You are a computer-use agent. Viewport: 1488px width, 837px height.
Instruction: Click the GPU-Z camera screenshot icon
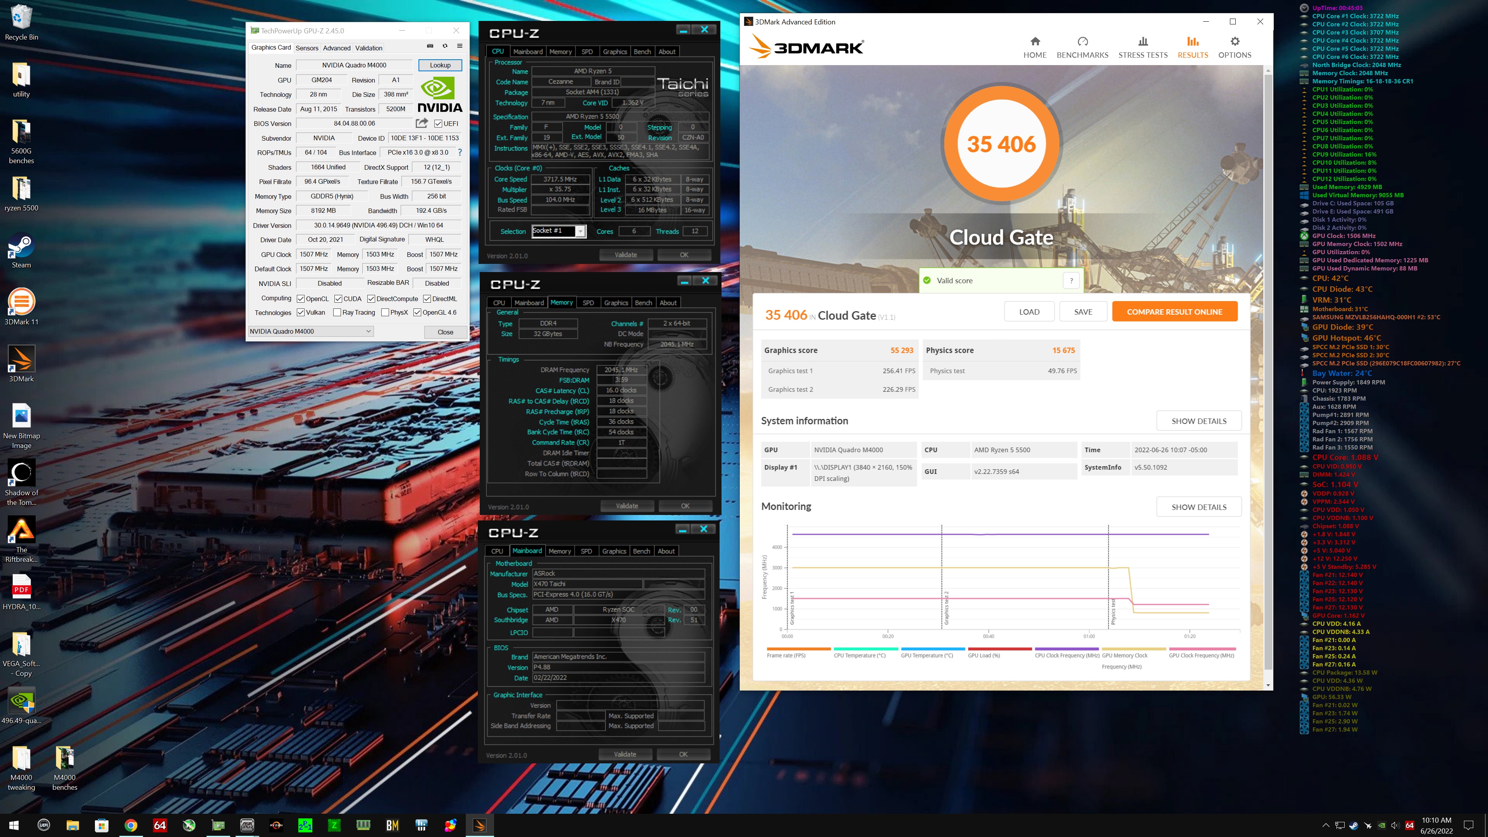[x=430, y=46]
